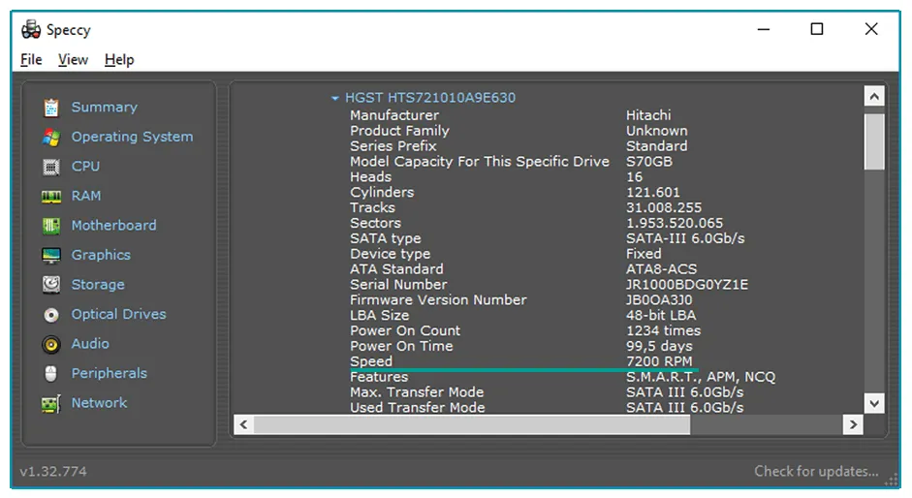Click the Peripherals mouse icon
Viewport: 912px width, 498px height.
click(51, 374)
